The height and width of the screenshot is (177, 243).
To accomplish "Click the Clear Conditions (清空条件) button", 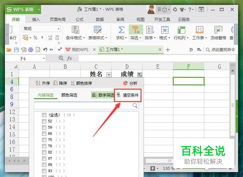I will [128, 95].
